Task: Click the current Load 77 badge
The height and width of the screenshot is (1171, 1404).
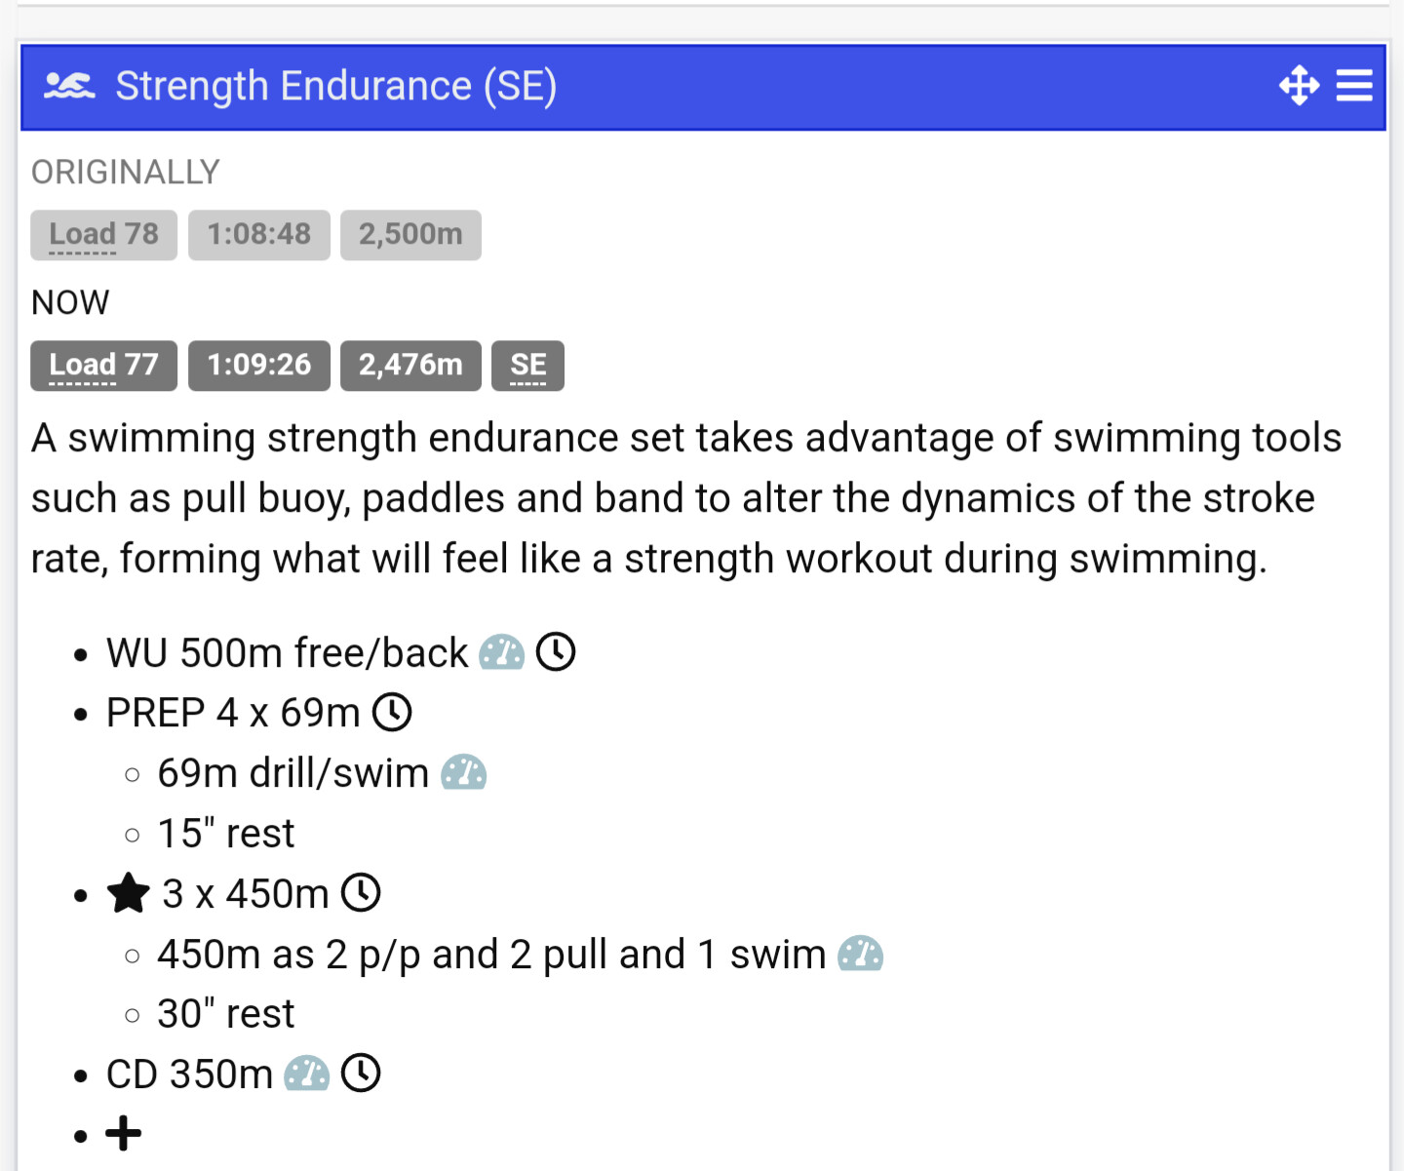Action: (103, 366)
